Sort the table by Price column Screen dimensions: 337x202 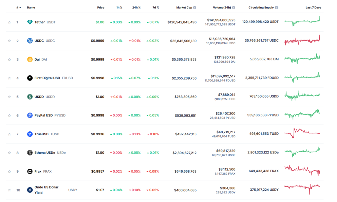(100, 7)
